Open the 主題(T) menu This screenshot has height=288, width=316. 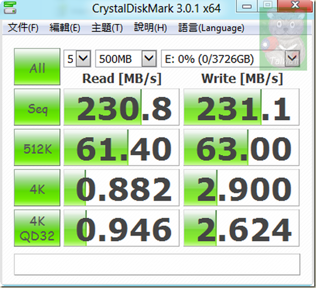click(107, 28)
